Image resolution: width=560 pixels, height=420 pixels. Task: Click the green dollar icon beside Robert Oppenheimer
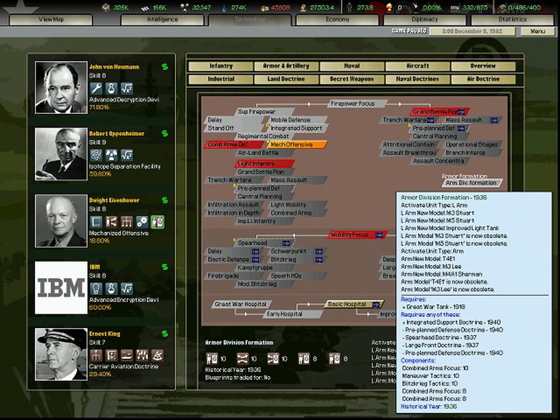pos(165,133)
